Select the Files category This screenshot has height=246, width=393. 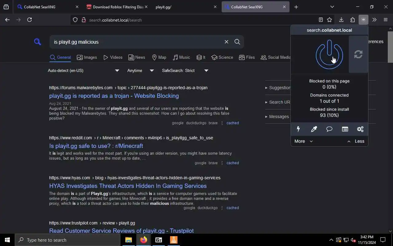(247, 57)
